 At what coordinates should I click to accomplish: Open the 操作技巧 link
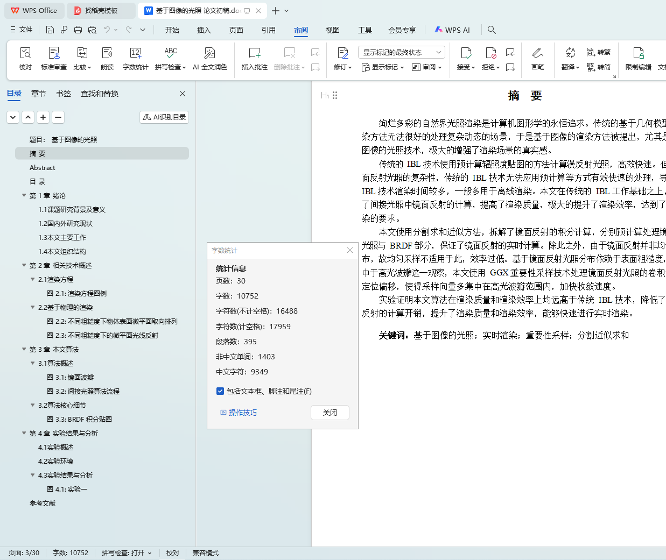[239, 413]
